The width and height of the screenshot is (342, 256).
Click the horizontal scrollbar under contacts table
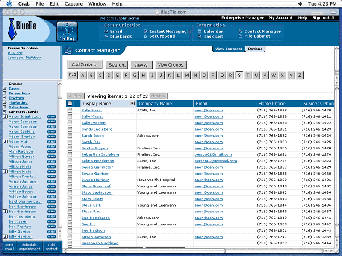click(145, 251)
